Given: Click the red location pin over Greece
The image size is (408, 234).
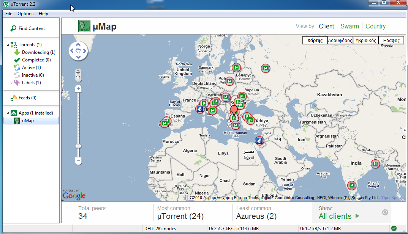Looking at the screenshot, I should point(234,110).
